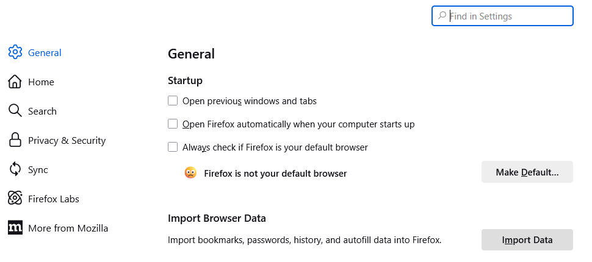Enable Open previous windows and tabs
The width and height of the screenshot is (592, 262).
pos(173,101)
